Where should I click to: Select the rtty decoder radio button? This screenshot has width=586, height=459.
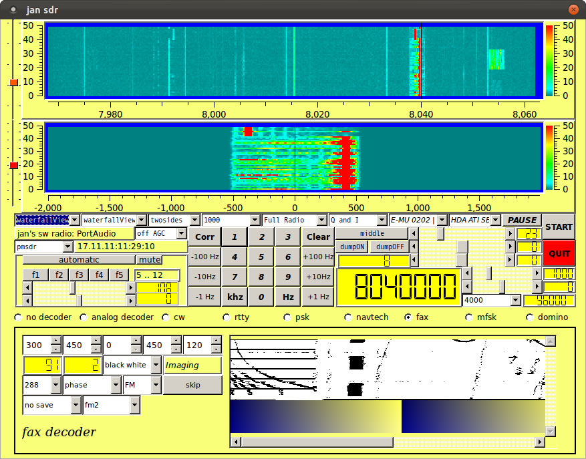(228, 317)
